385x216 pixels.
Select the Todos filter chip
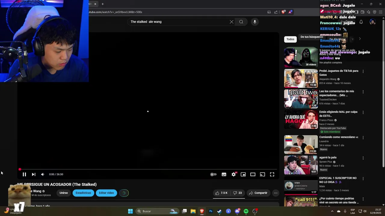(290, 39)
